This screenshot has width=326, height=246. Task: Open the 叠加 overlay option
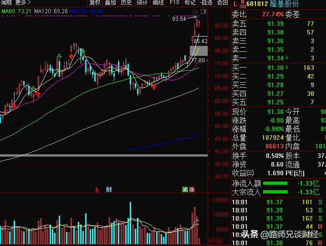click(x=110, y=2)
